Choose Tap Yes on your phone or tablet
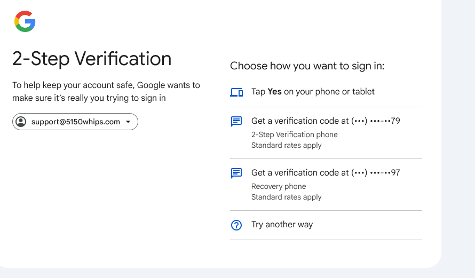 313,92
